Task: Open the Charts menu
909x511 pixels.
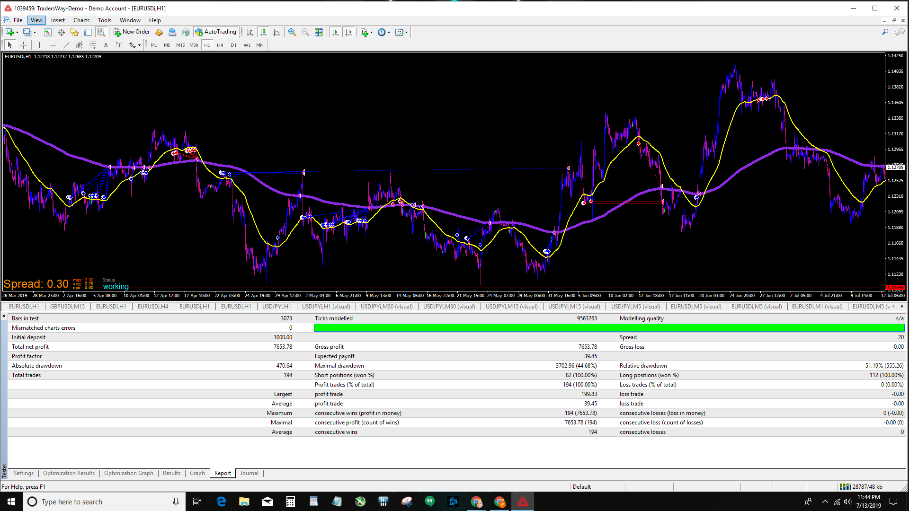Action: (81, 20)
